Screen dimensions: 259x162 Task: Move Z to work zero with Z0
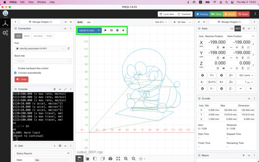(231, 82)
